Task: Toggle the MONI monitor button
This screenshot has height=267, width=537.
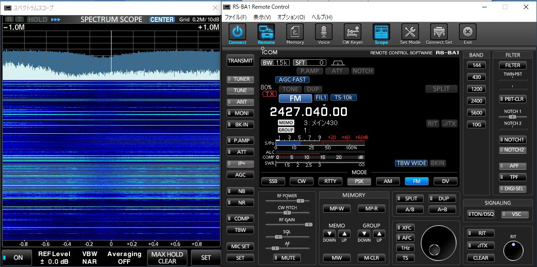Action: 240,113
